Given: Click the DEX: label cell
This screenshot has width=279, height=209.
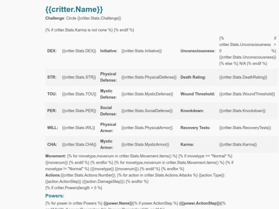Looking at the screenshot, I should point(52,51).
